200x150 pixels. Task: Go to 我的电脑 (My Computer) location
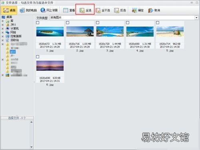[x=28, y=10]
